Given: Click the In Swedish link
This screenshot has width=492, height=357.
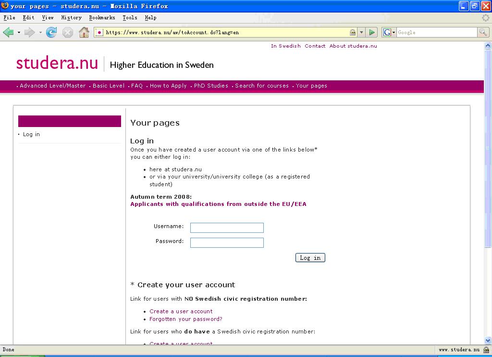Looking at the screenshot, I should coord(286,46).
